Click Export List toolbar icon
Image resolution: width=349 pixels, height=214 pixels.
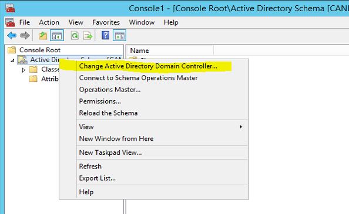point(88,35)
